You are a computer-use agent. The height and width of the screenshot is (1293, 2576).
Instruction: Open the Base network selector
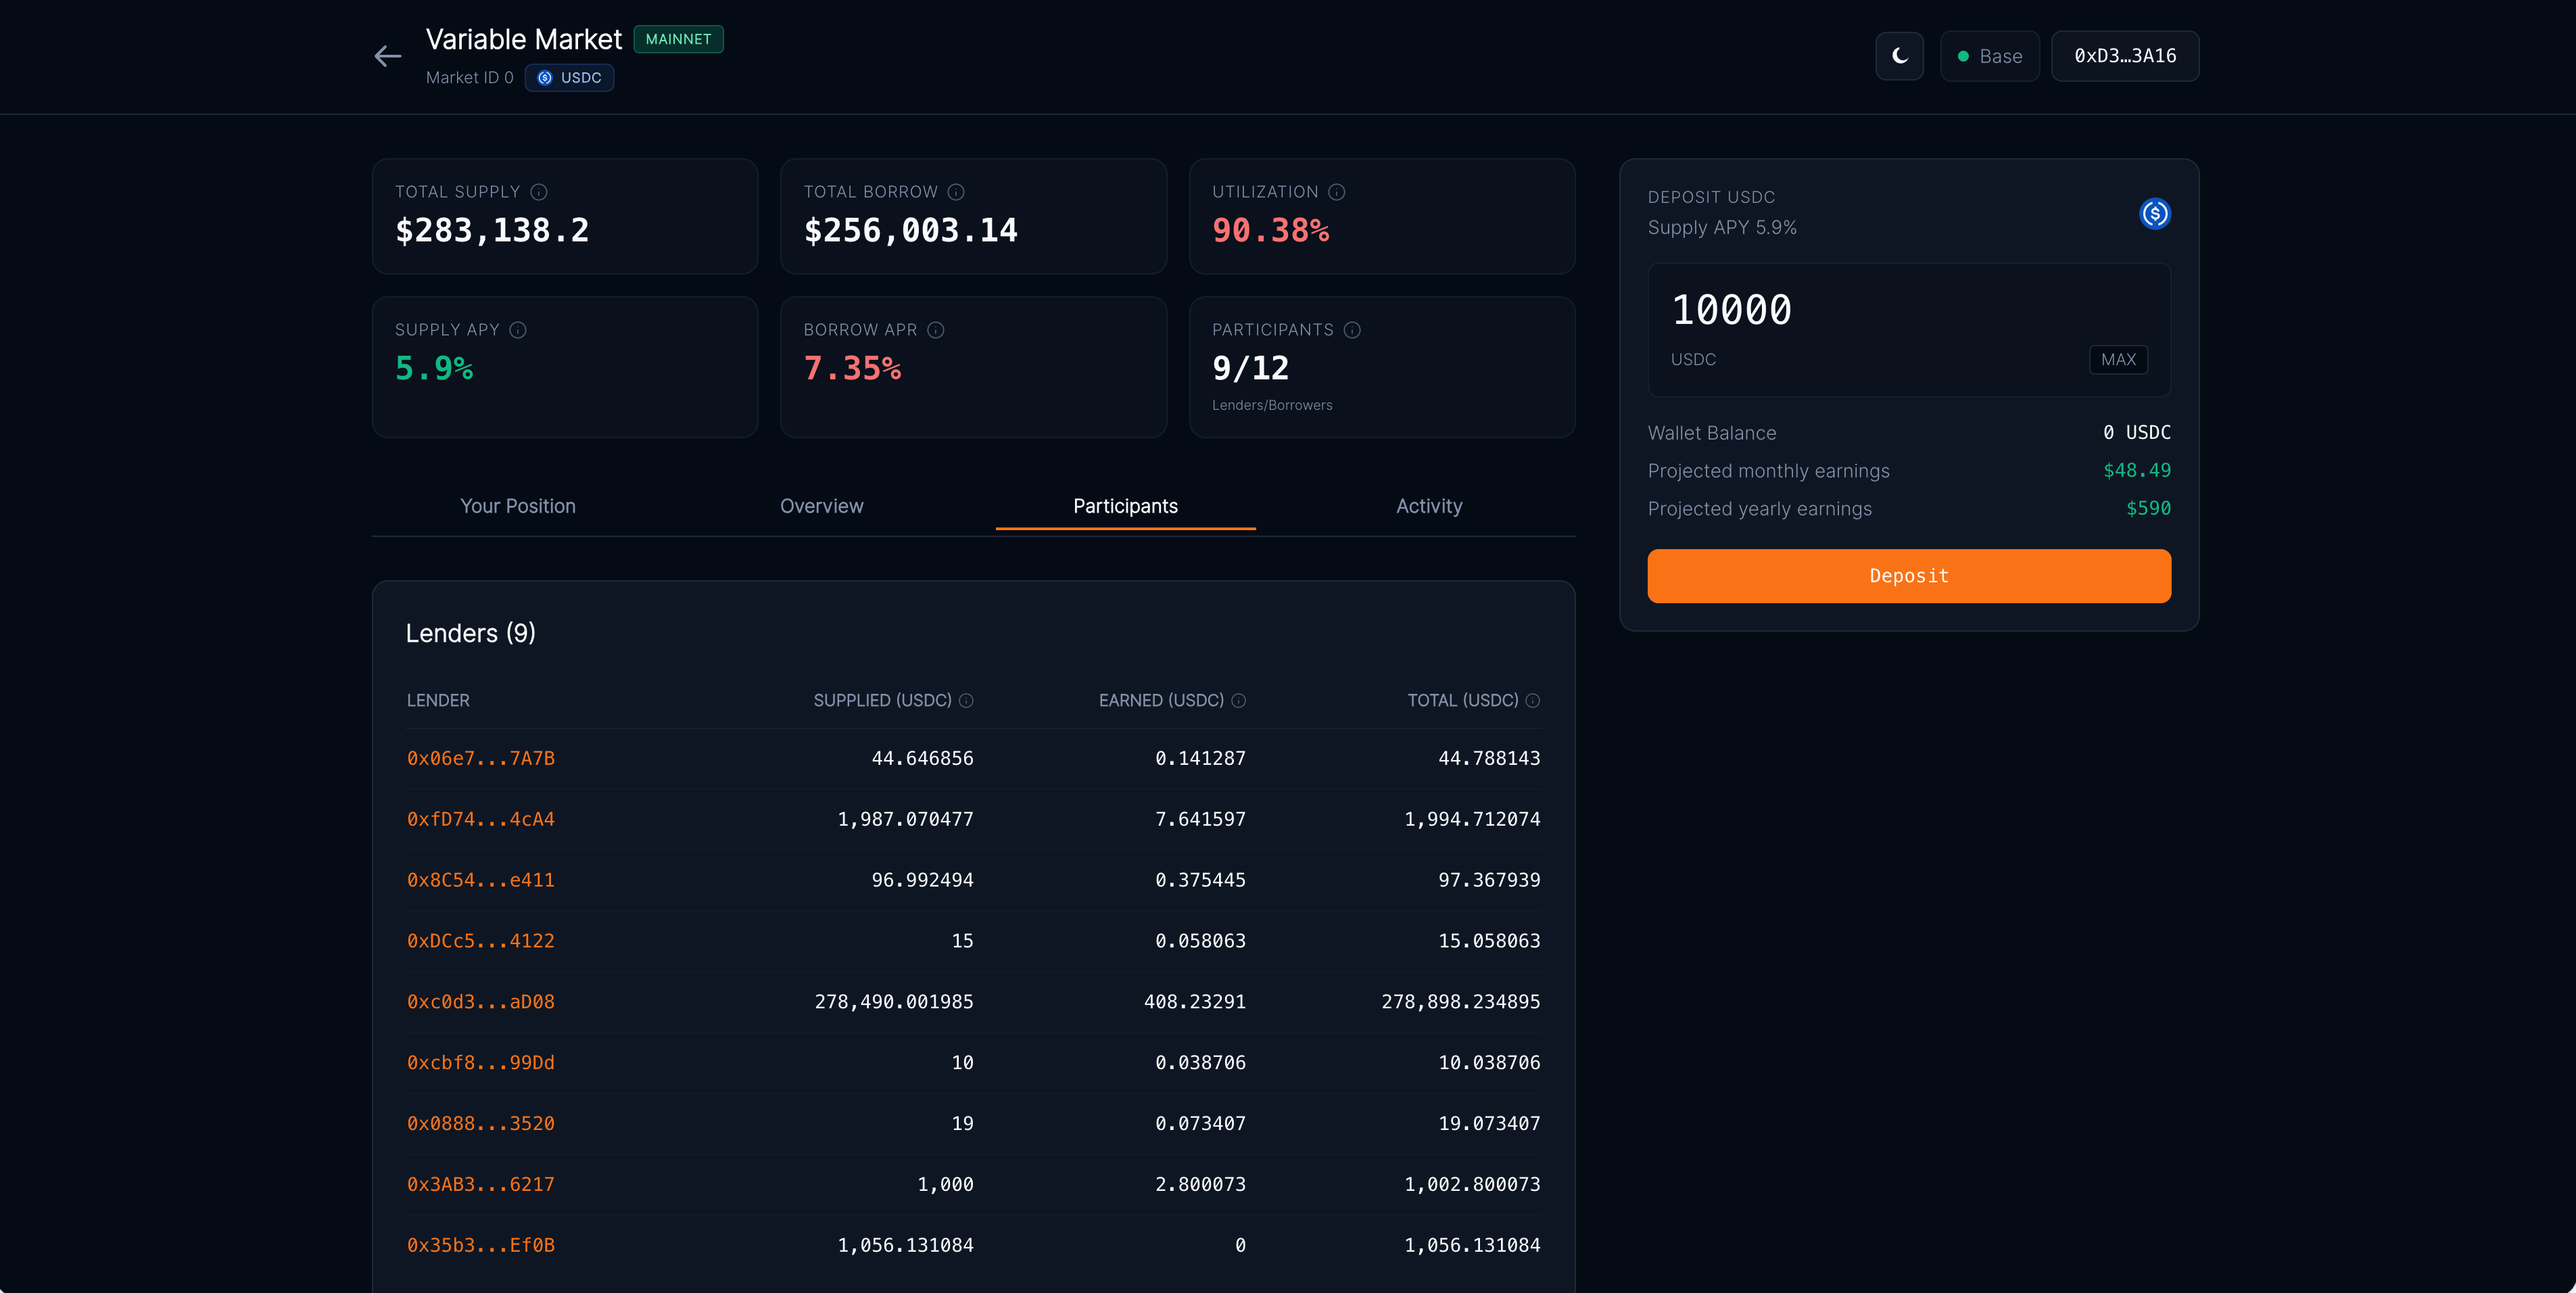point(1989,56)
